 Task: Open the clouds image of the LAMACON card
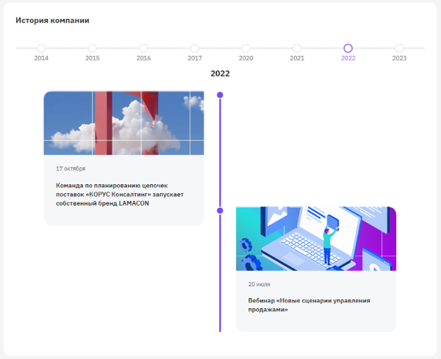tap(123, 123)
